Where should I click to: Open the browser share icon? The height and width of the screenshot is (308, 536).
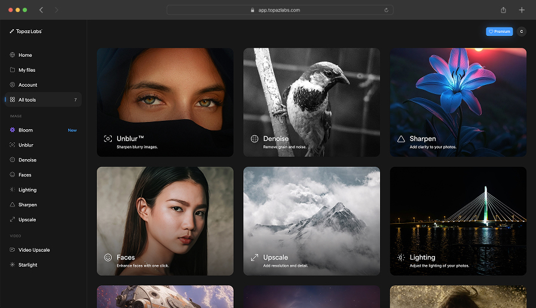pyautogui.click(x=503, y=10)
